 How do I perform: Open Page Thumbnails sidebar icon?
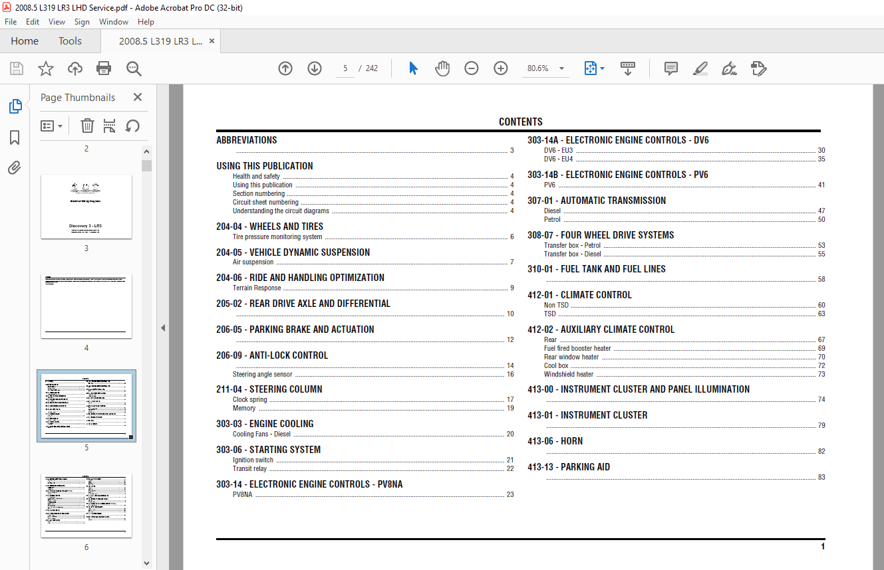[x=15, y=106]
